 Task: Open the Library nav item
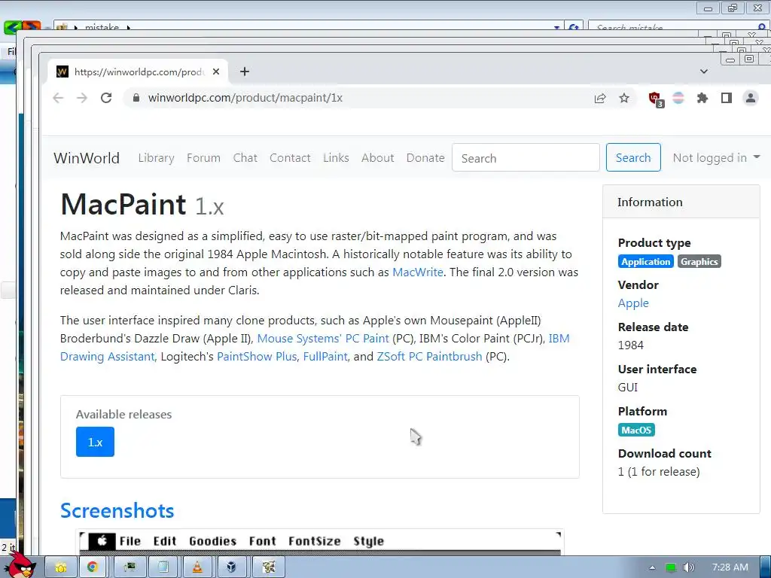click(x=157, y=158)
